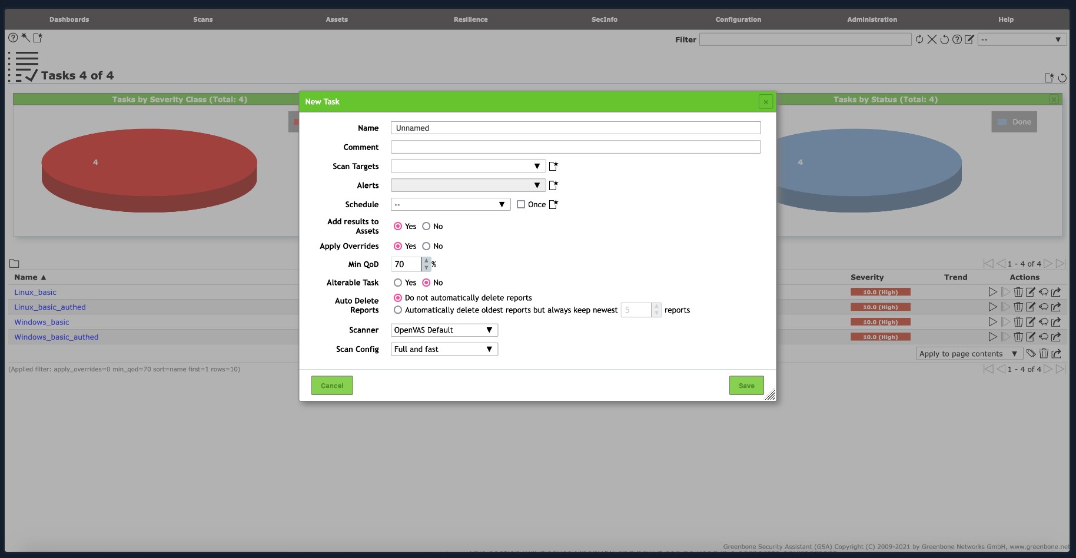Click the help icon above the Tasks heading
Image resolution: width=1076 pixels, height=558 pixels.
13,37
